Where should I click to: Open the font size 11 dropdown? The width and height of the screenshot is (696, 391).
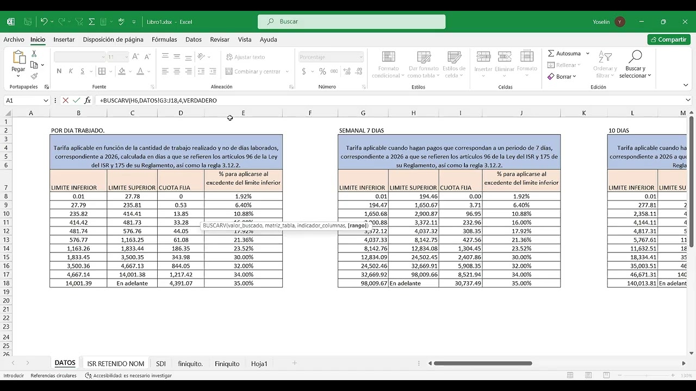(126, 56)
